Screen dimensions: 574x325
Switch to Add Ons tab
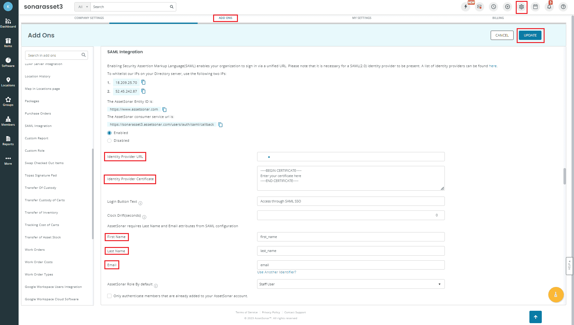tap(226, 18)
